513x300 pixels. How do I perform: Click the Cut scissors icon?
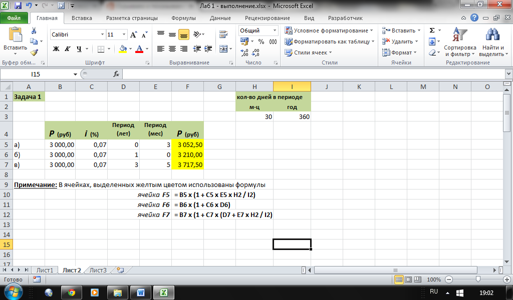coord(34,31)
